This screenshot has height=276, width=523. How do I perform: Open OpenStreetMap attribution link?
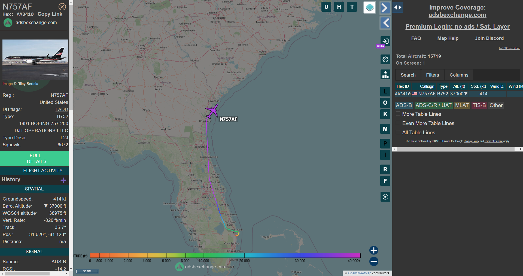(x=360, y=273)
